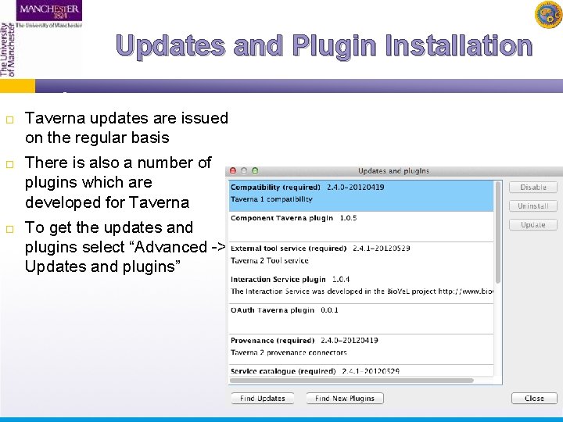Click the 'Taverna 2 Tool service' description
The width and height of the screenshot is (563, 422).
269,261
